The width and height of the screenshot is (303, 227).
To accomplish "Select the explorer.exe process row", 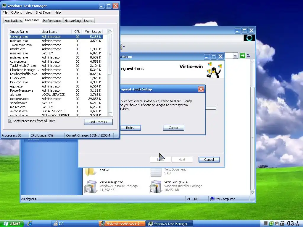I will click(x=56, y=99).
